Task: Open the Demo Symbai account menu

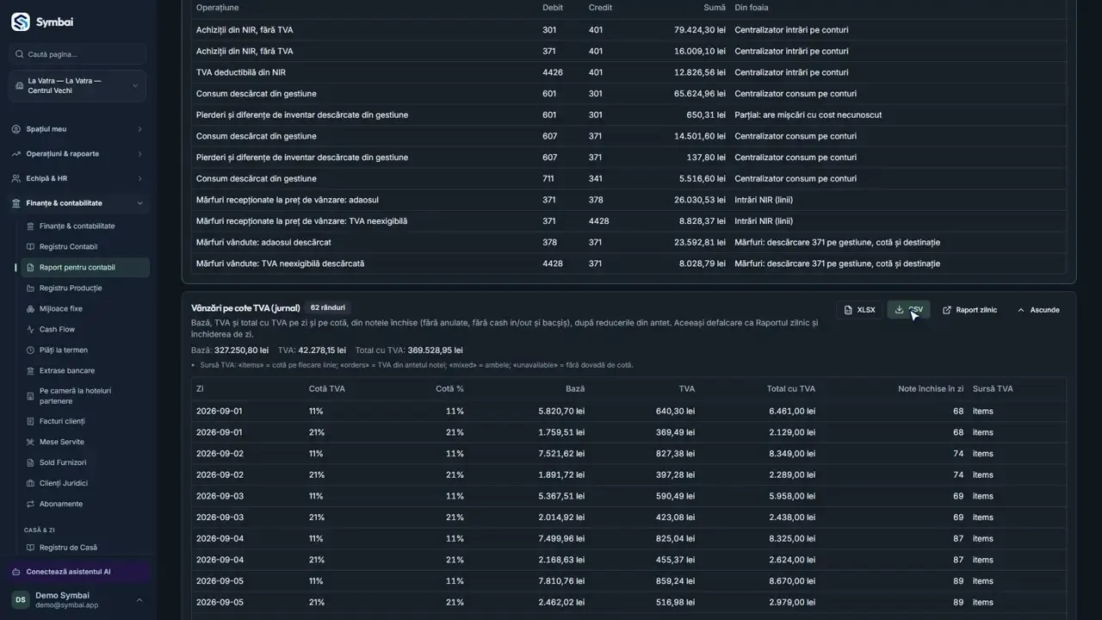Action: [x=77, y=600]
